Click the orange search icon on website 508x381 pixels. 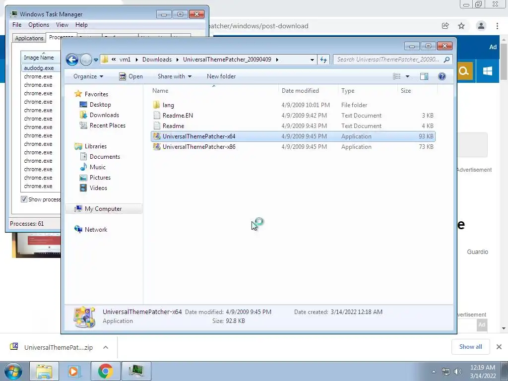[x=464, y=71]
